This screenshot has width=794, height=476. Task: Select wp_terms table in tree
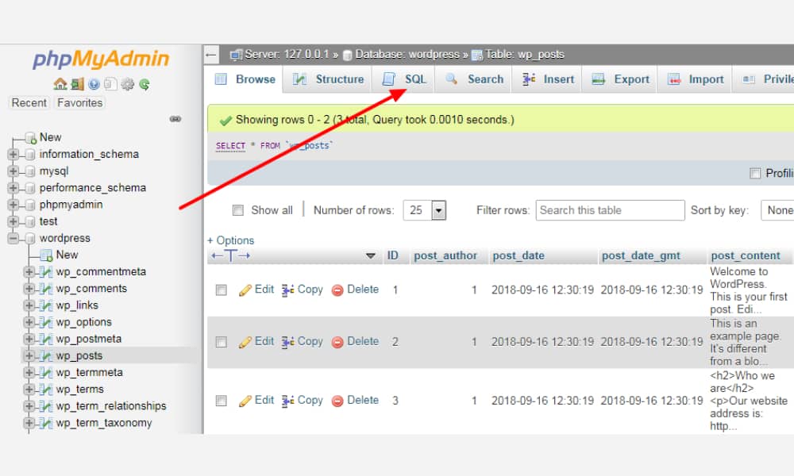[x=80, y=390]
